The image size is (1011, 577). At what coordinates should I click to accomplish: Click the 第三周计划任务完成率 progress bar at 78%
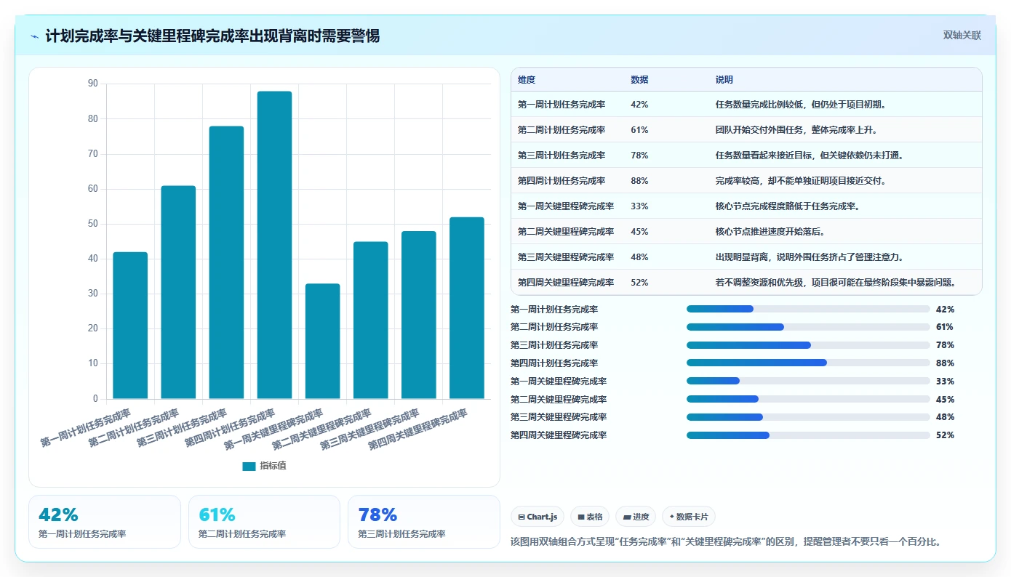click(808, 345)
